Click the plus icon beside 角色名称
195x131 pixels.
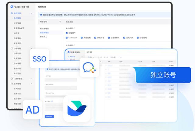pos(60,22)
